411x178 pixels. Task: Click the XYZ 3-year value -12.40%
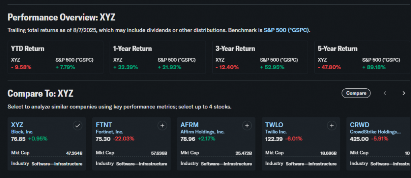[227, 67]
